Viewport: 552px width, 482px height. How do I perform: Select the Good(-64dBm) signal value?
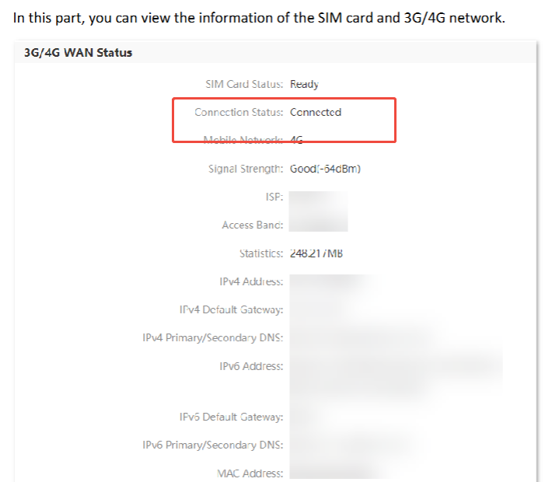(x=325, y=168)
